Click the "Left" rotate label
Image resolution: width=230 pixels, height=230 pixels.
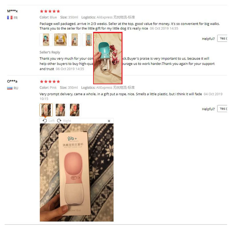(51, 121)
